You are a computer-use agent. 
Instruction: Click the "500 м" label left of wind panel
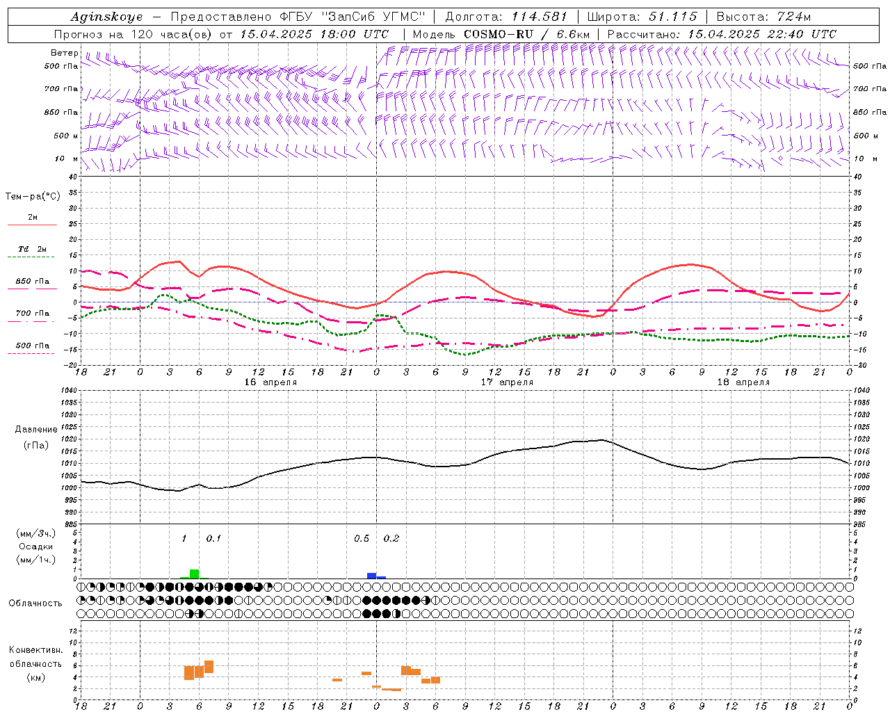66,136
